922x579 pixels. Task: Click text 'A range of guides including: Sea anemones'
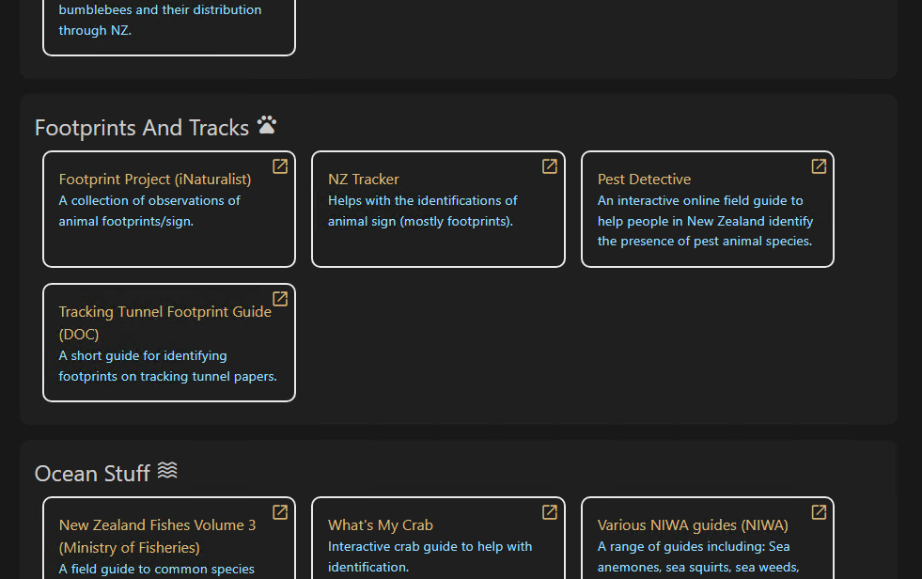(x=698, y=556)
